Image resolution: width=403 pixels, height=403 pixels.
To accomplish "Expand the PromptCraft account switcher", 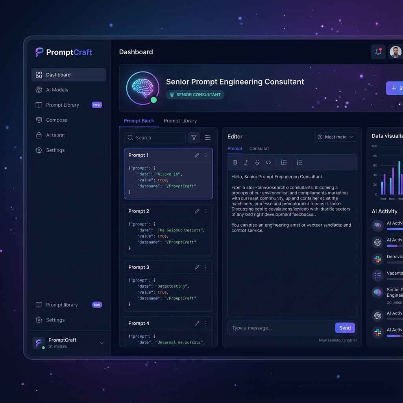I will pyautogui.click(x=102, y=343).
